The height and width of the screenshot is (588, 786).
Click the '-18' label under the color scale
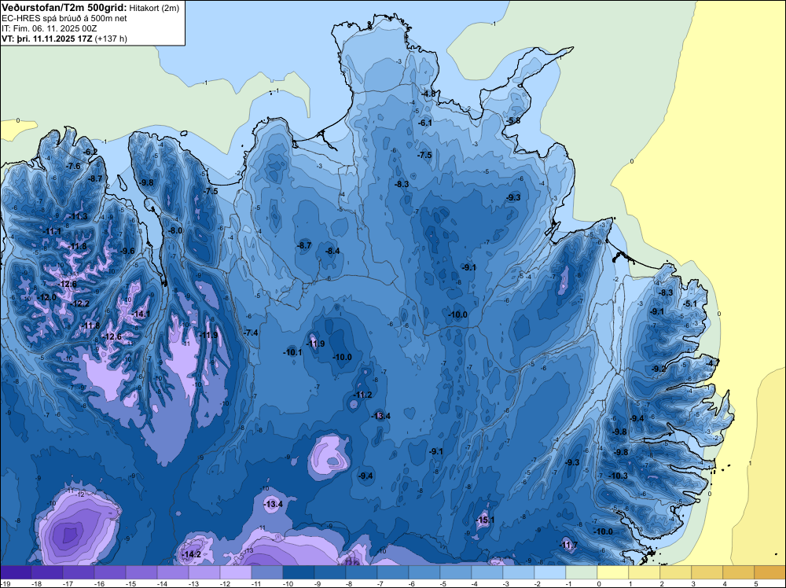36,583
